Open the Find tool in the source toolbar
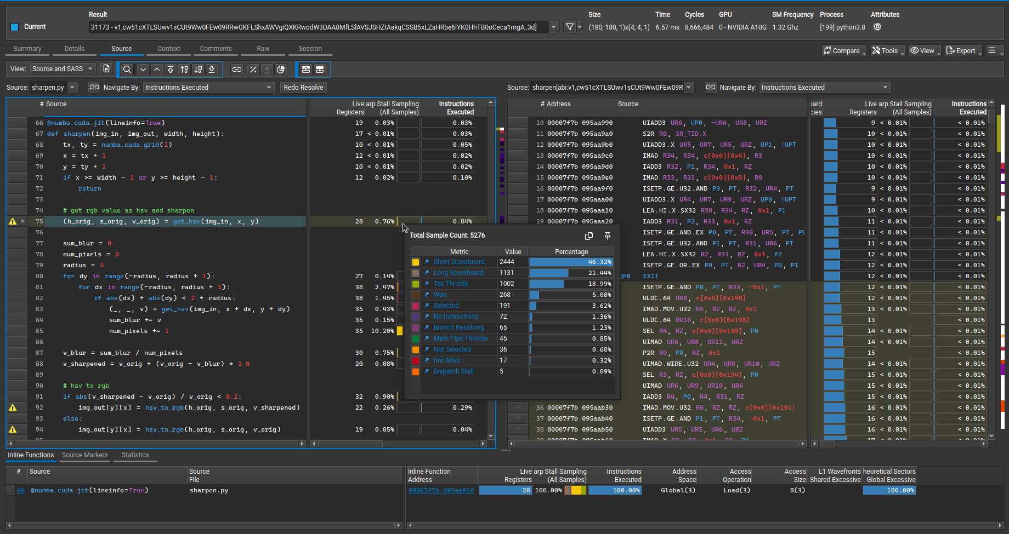Image resolution: width=1009 pixels, height=534 pixels. [127, 70]
